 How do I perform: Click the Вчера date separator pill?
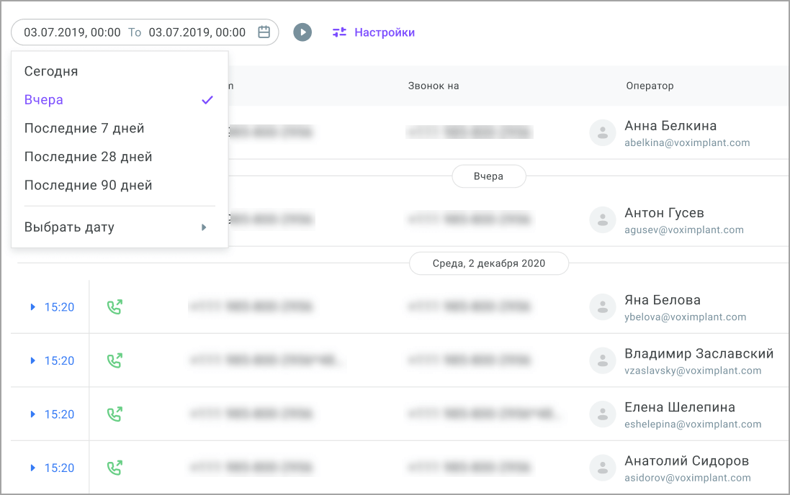[x=489, y=176]
